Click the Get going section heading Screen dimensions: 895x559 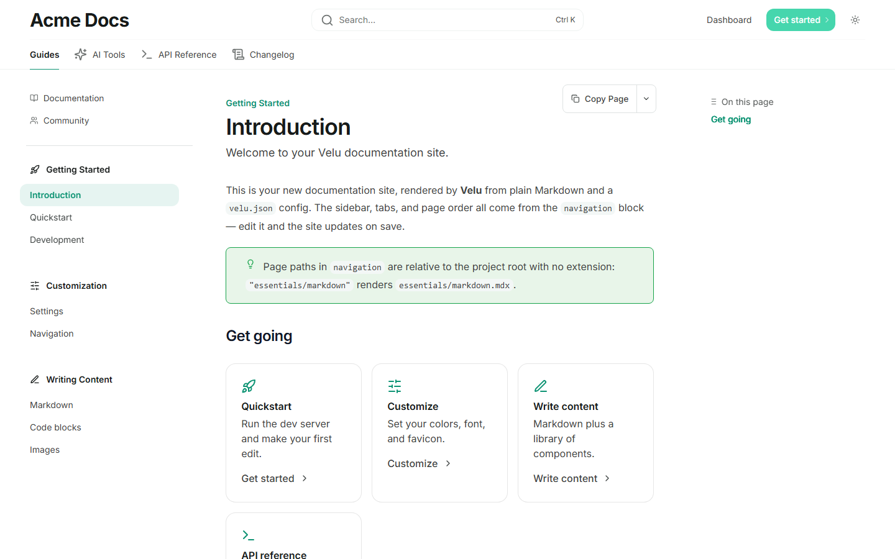[259, 336]
